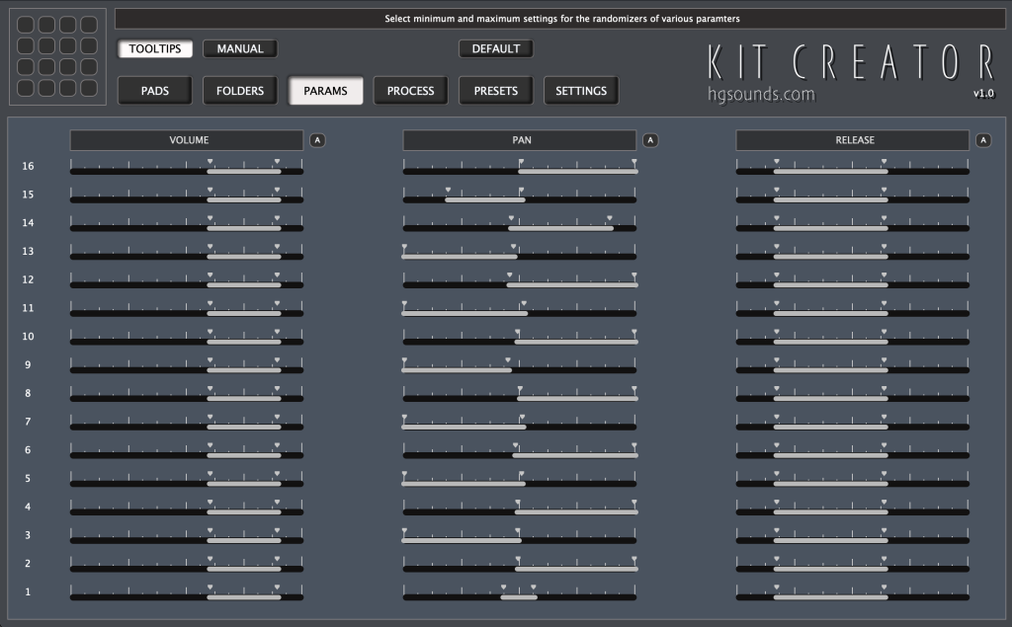
Task: Open the MANUAL
Action: coord(240,49)
